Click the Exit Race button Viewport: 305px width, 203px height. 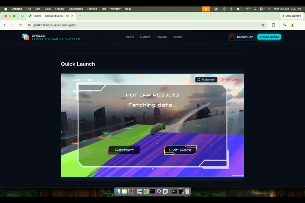pos(181,150)
